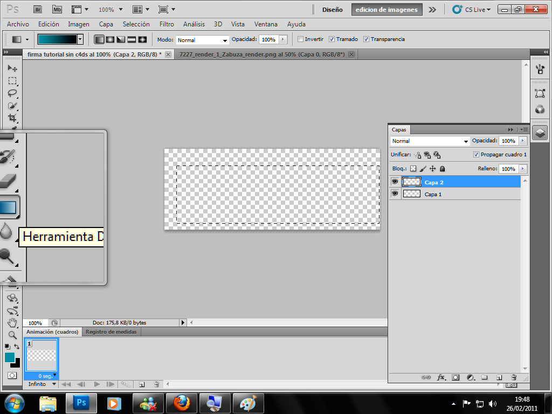Image resolution: width=552 pixels, height=414 pixels.
Task: Open the Selección menu
Action: coord(136,24)
